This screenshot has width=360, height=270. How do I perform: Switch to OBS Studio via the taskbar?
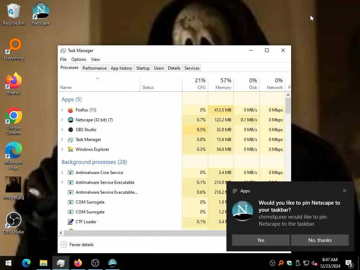95,263
